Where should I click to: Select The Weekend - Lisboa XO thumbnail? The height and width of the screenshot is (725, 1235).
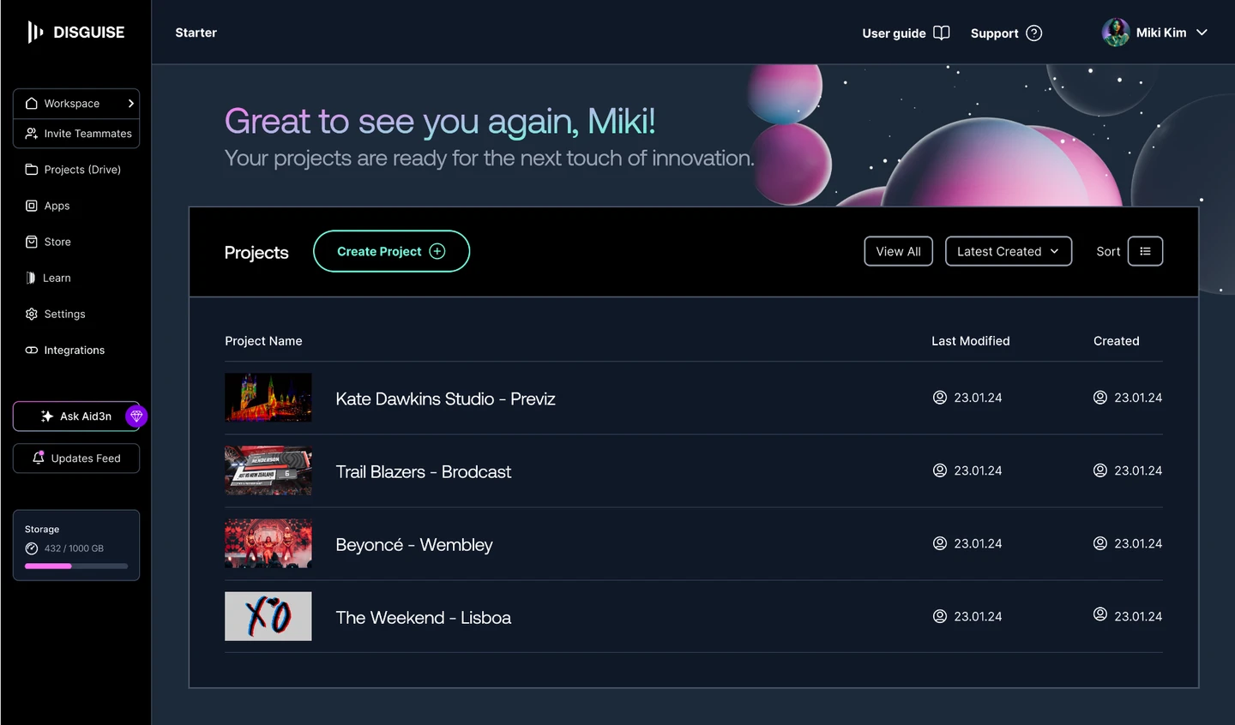tap(268, 616)
